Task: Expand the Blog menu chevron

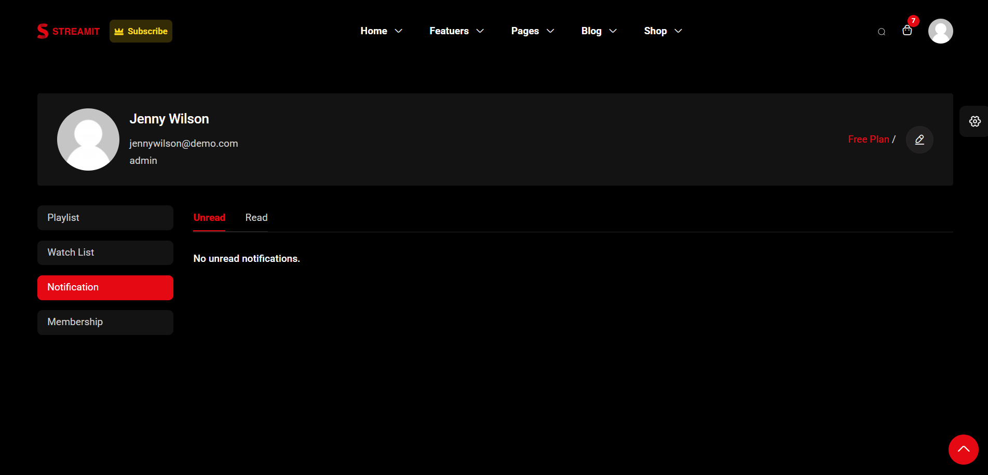Action: (613, 31)
